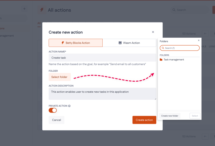Select the Task management folder

(174, 59)
